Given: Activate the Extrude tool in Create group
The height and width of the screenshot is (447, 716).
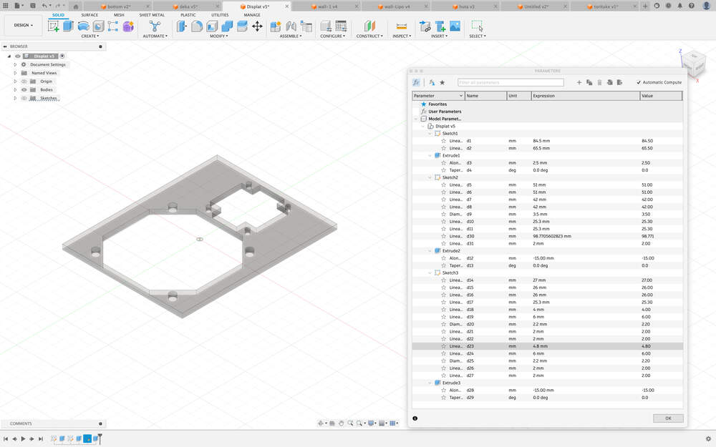Looking at the screenshot, I should [x=68, y=26].
